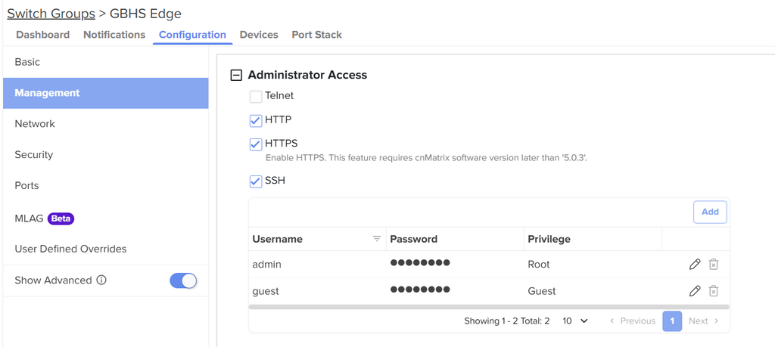
Task: Open the Ports configuration section
Action: point(106,185)
